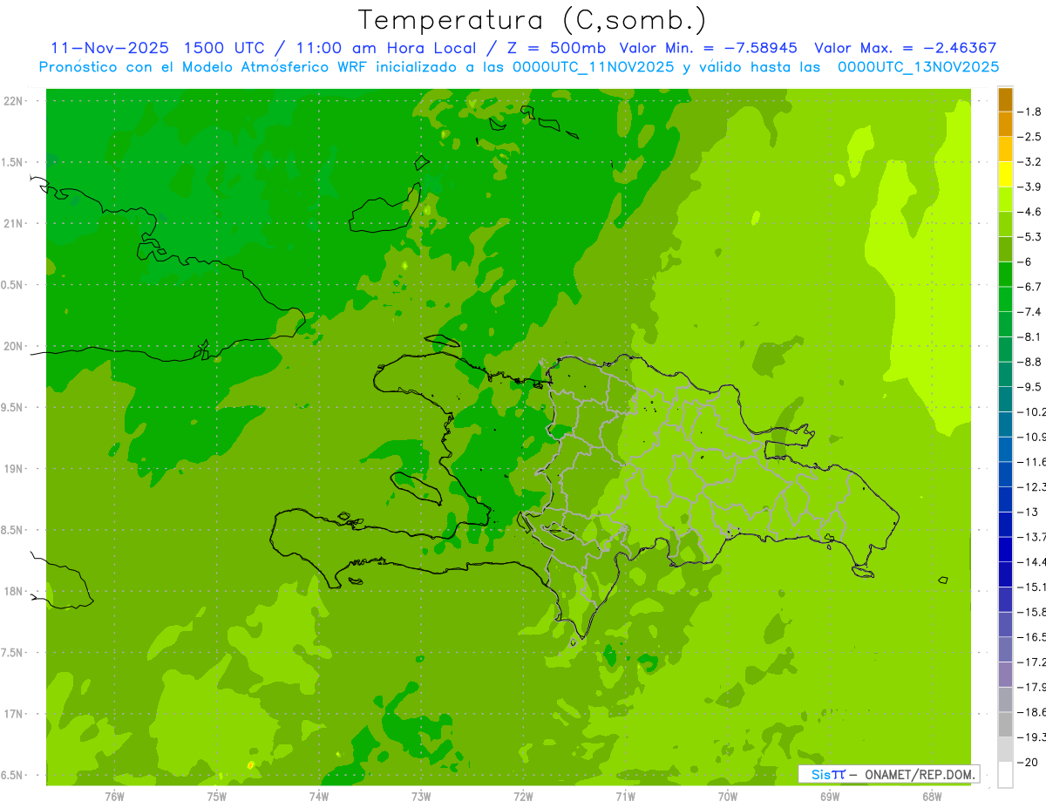Click the "19N" latitude axis label
This screenshot has height=808, width=1046.
14,469
